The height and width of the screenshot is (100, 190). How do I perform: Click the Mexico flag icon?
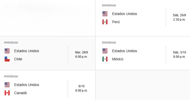(x=105, y=59)
